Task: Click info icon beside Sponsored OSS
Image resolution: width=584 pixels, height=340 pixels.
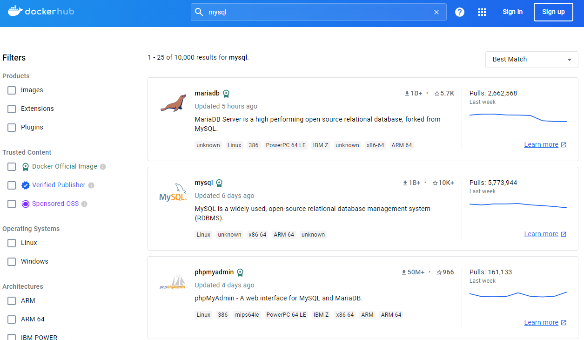Action: coord(84,204)
